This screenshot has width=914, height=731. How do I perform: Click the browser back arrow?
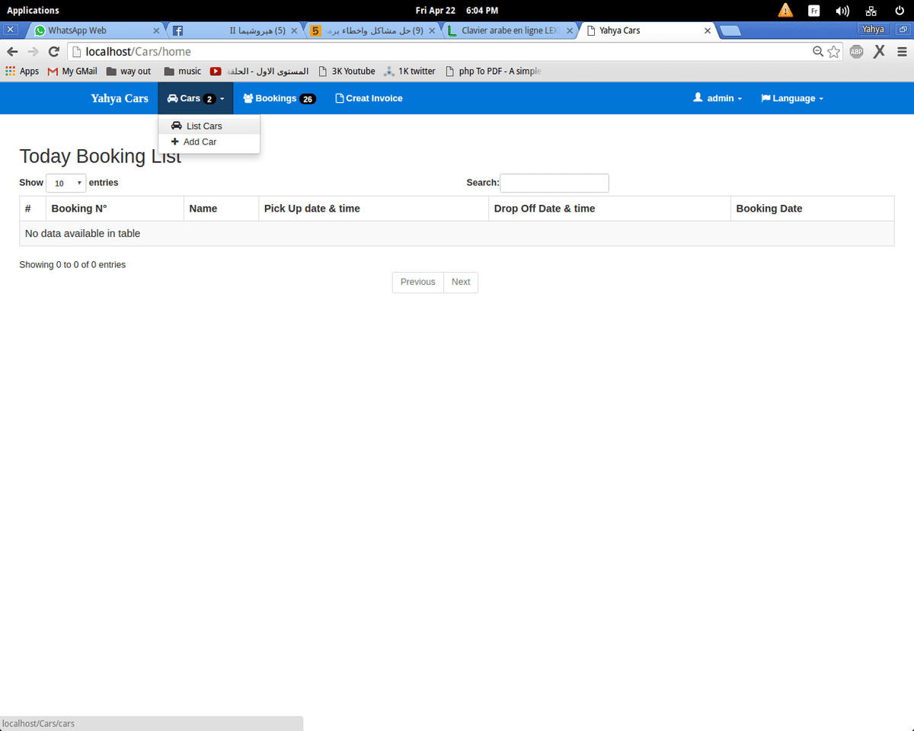point(12,52)
